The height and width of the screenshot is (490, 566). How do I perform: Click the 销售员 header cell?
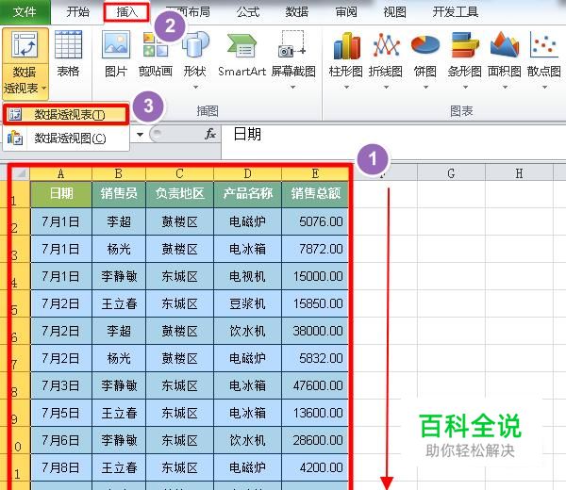pos(119,194)
